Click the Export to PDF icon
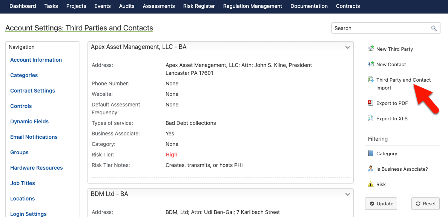This screenshot has width=448, height=217. (371, 103)
